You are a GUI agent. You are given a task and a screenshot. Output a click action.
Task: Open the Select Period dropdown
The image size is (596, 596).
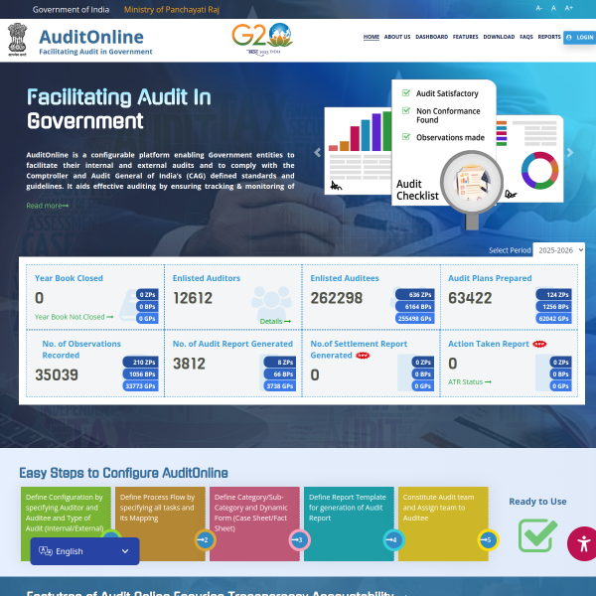point(558,250)
